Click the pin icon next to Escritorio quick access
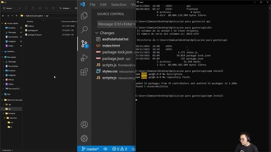This screenshot has height=152, width=271. pyautogui.click(x=21, y=28)
